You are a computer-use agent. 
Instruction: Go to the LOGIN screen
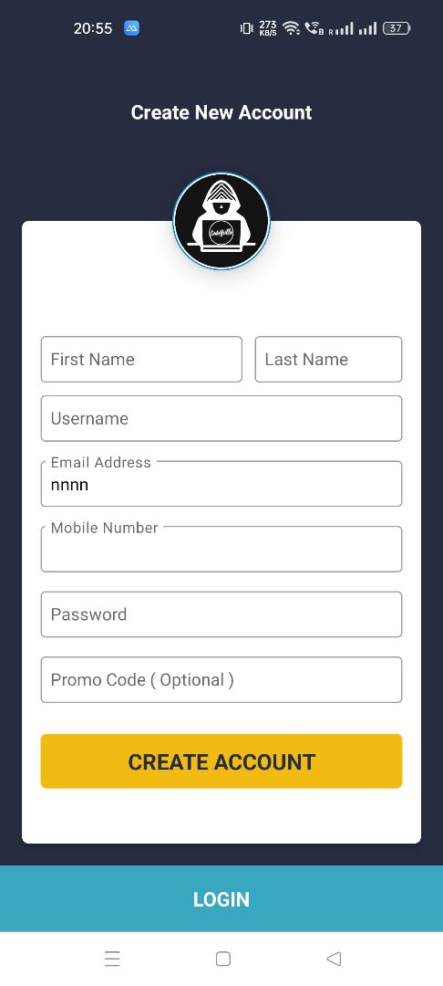(x=221, y=898)
